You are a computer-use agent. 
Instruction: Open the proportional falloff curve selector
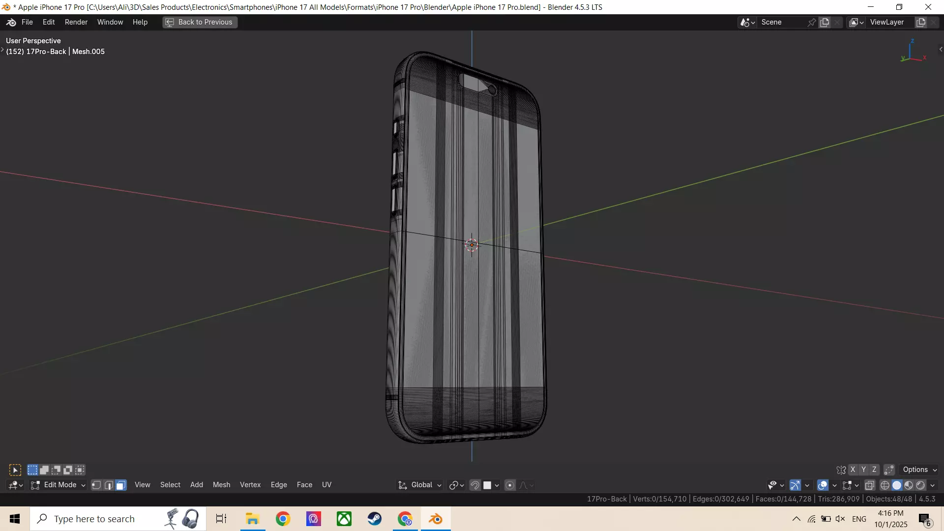click(527, 485)
